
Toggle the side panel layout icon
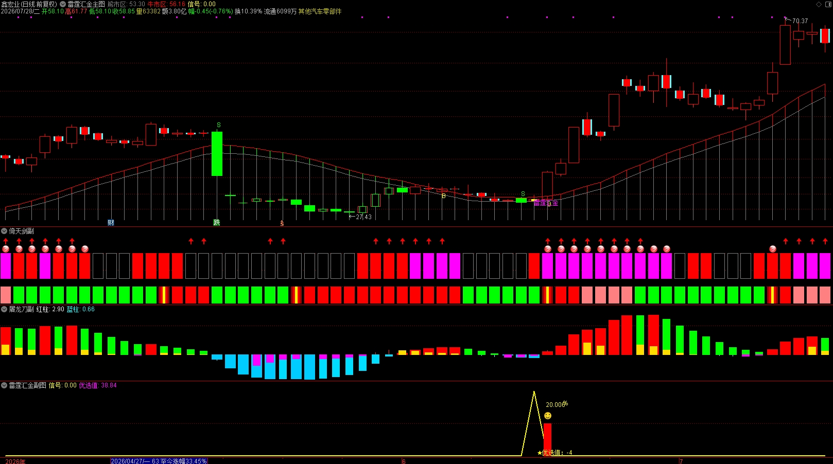[x=828, y=4]
